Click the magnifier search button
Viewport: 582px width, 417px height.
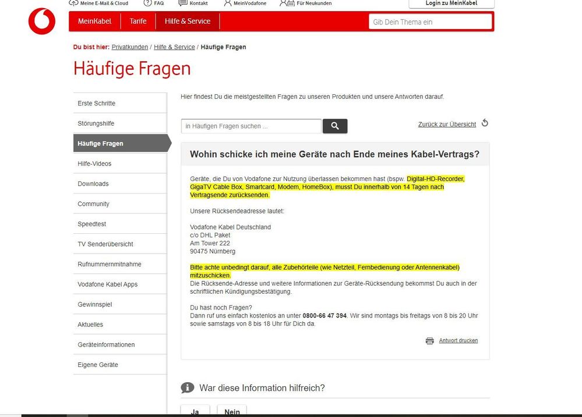click(335, 126)
